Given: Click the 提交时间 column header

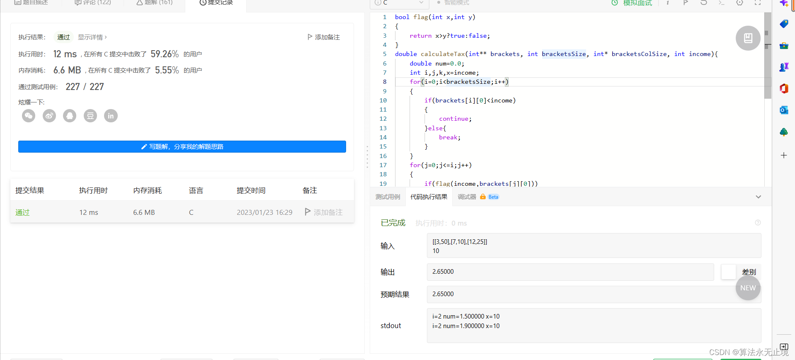Looking at the screenshot, I should click(x=251, y=190).
